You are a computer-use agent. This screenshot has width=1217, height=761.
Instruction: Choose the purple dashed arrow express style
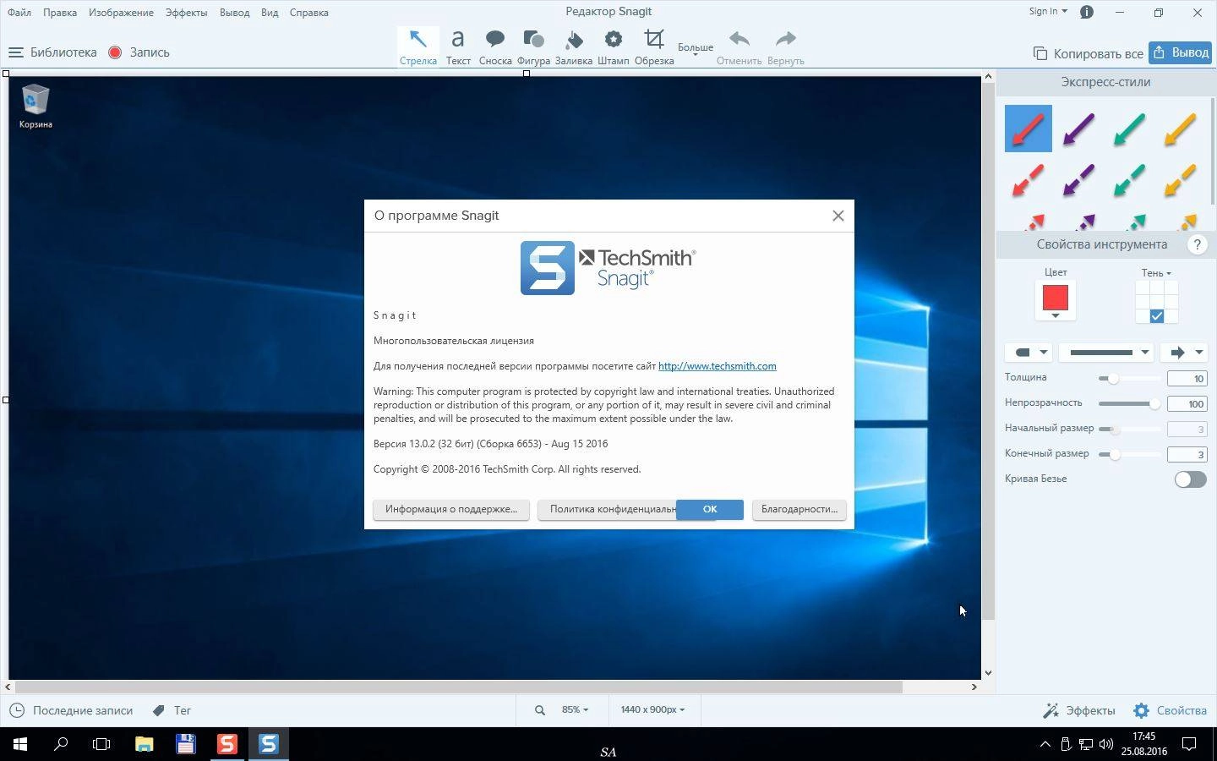pos(1079,179)
